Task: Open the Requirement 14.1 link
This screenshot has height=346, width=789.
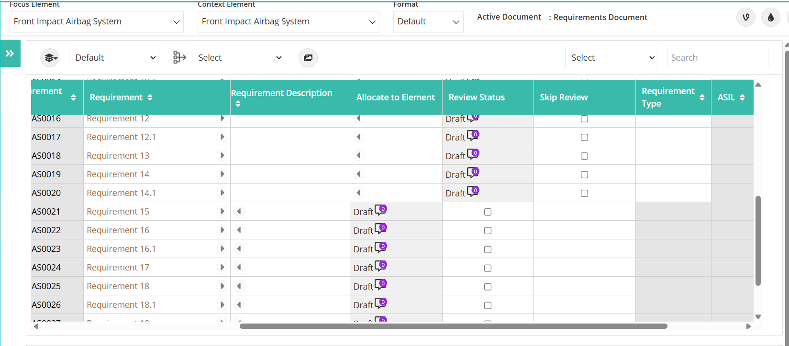Action: 121,193
